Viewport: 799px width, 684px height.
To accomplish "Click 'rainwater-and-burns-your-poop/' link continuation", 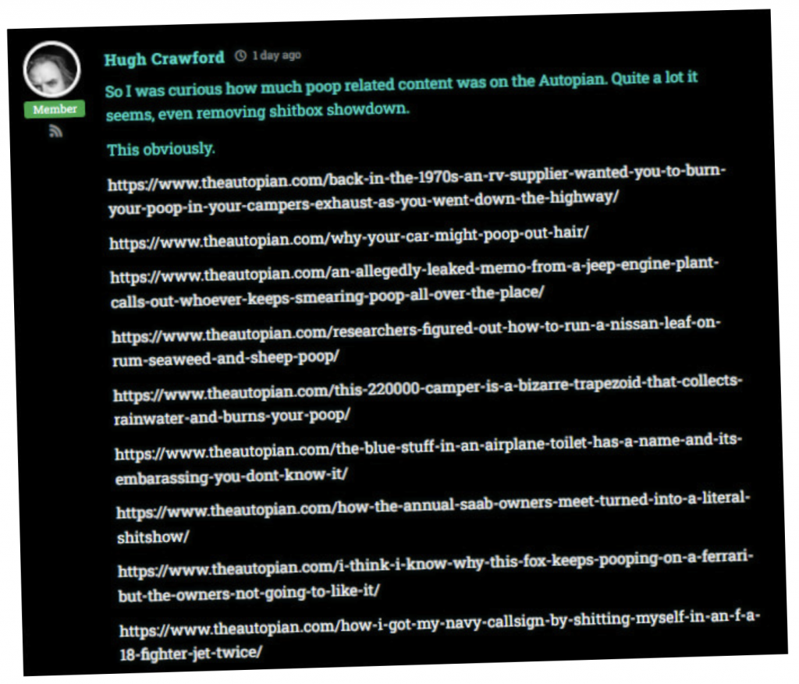I will tap(232, 416).
